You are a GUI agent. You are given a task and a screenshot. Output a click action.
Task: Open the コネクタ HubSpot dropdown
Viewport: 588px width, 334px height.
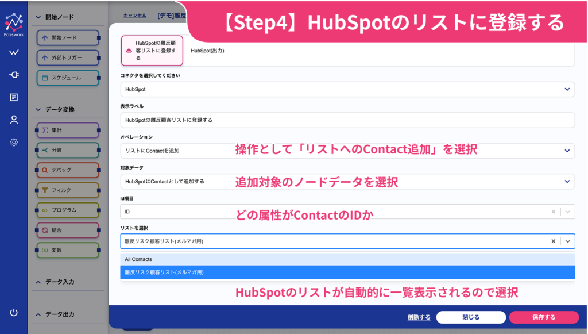point(347,89)
